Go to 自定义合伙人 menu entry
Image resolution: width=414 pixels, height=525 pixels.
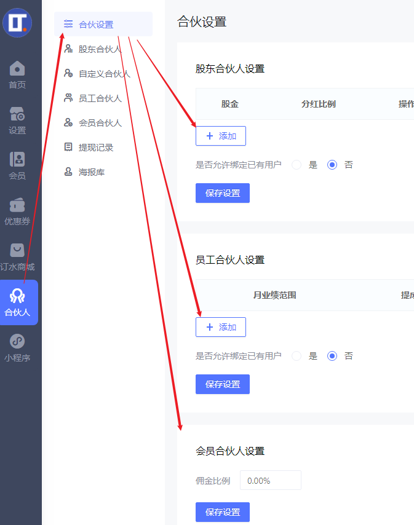(x=103, y=74)
